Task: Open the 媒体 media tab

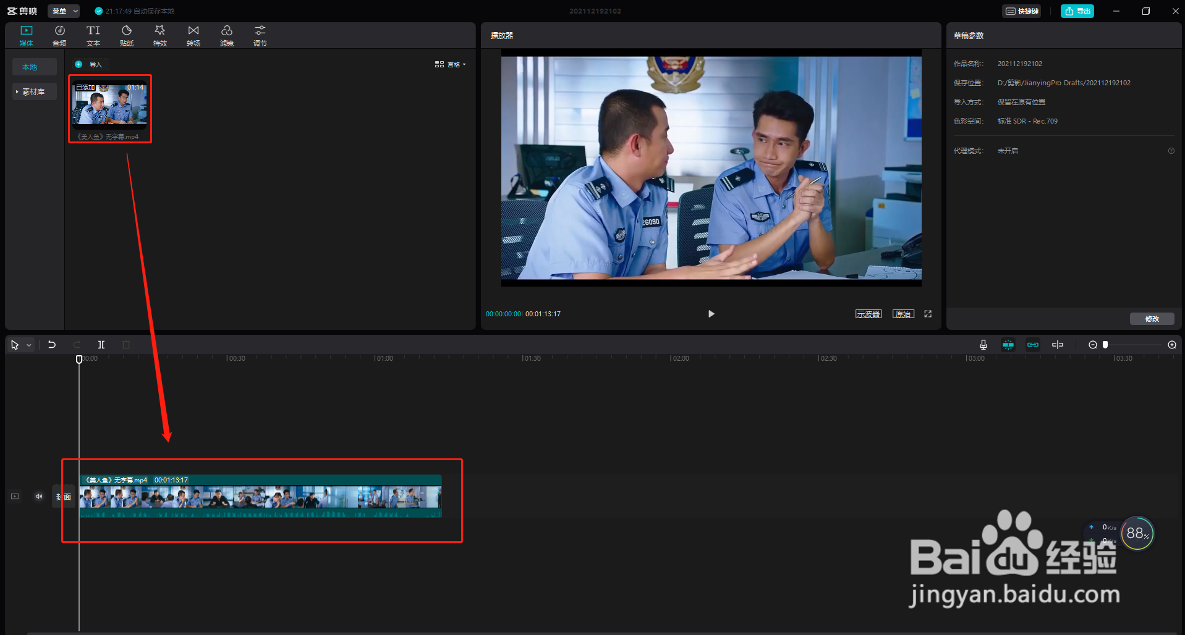Action: pos(26,36)
